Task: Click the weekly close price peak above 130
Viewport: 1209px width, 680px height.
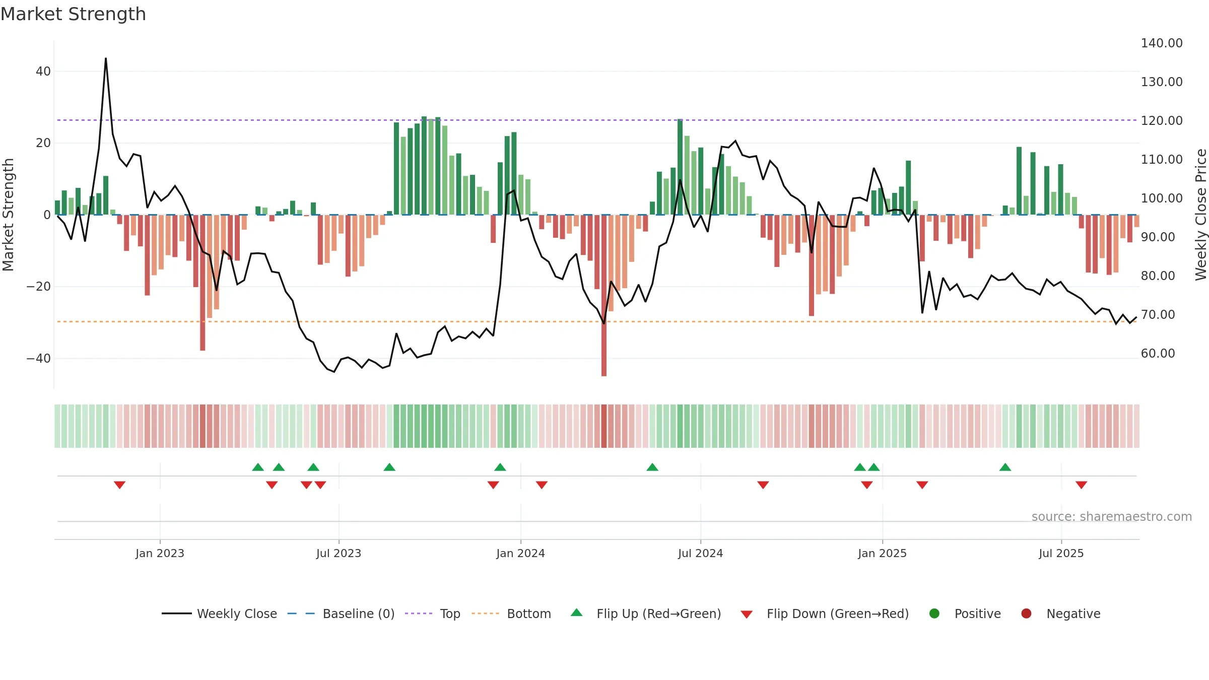Action: click(x=106, y=58)
